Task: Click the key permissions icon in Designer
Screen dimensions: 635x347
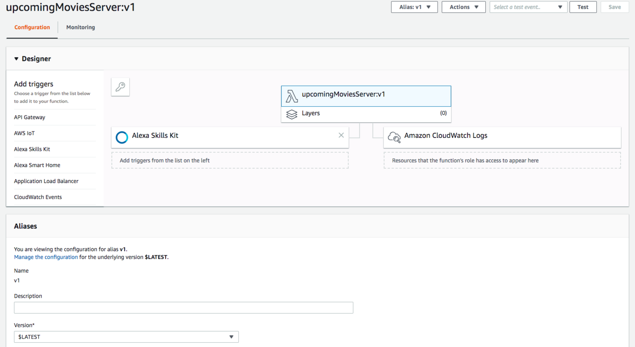Action: (x=120, y=87)
